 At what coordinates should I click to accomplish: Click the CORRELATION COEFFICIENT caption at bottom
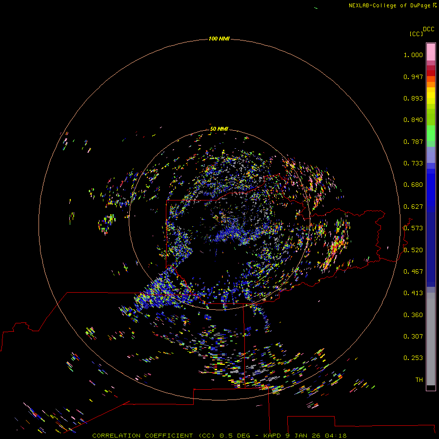tap(219, 436)
